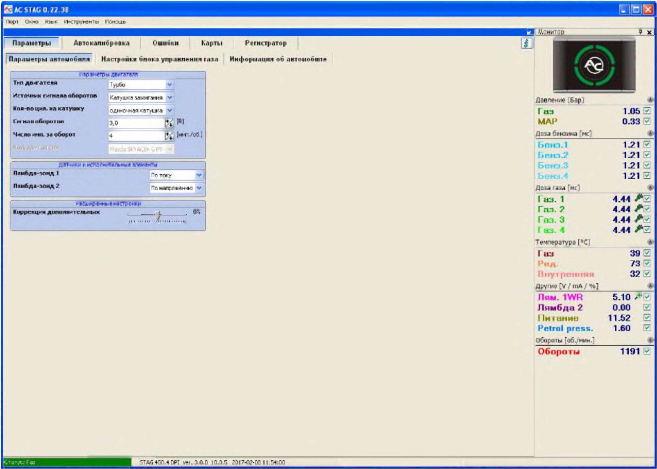Switch to the Ошибки tab

pos(166,43)
